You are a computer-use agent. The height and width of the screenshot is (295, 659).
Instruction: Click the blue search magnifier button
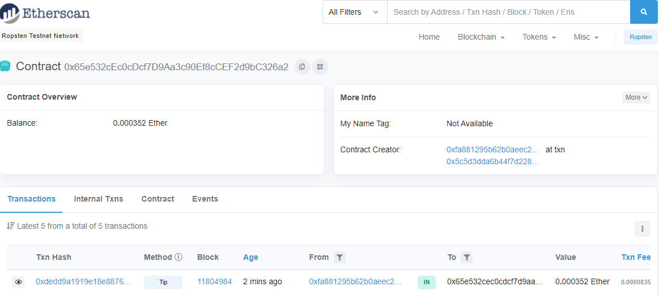click(644, 12)
